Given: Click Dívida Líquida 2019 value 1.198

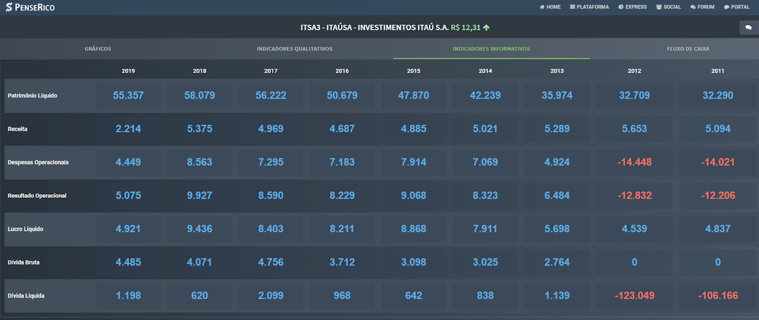Looking at the screenshot, I should 128,296.
